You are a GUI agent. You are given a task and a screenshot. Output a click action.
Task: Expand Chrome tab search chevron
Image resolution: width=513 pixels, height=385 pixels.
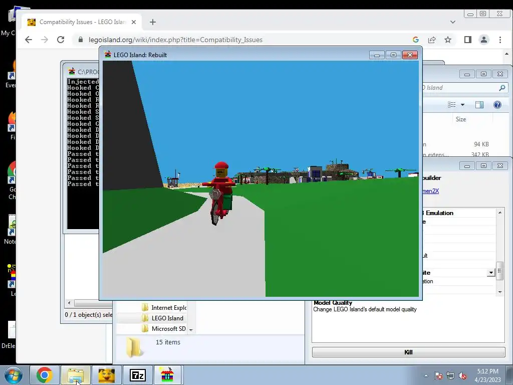pyautogui.click(x=453, y=22)
